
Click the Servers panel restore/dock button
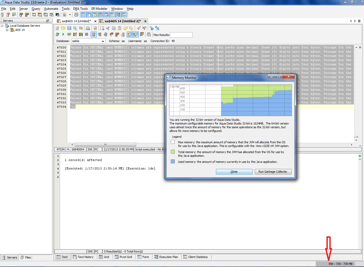pos(48,21)
